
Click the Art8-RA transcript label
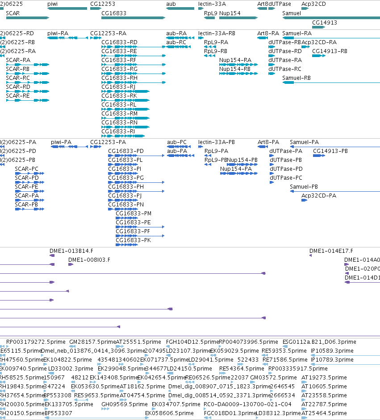[x=268, y=33]
